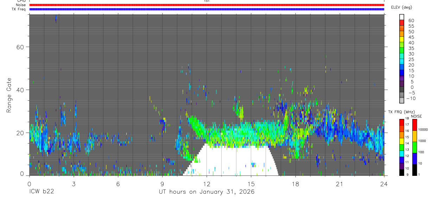Image resolution: width=432 pixels, height=199 pixels.
Task: Click TX FRQ legend value 9
Action: [407, 175]
